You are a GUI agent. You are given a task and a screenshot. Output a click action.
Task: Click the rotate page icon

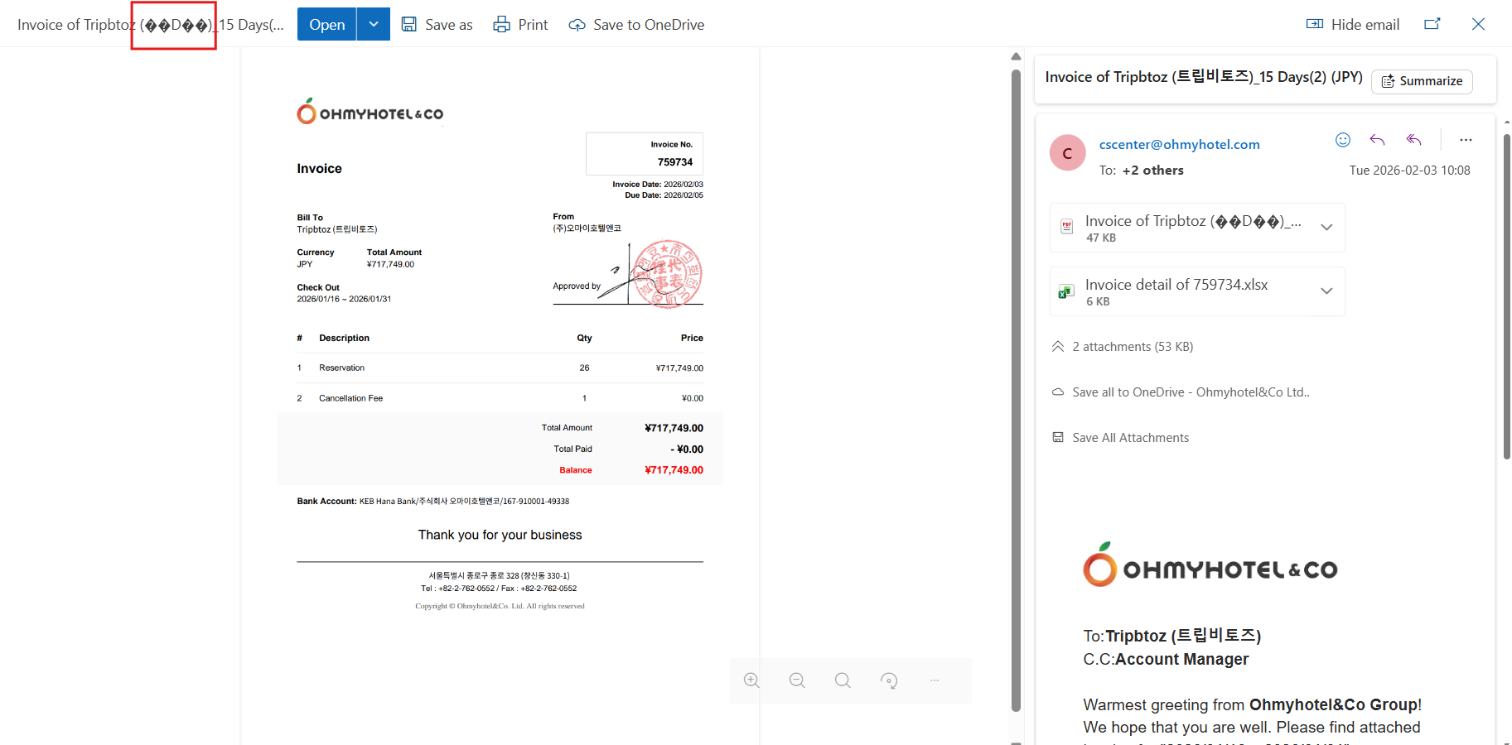point(889,680)
